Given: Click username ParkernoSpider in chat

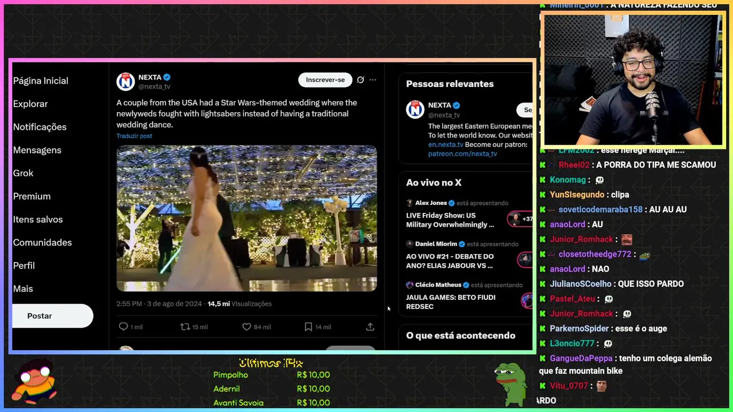Looking at the screenshot, I should click(x=579, y=328).
